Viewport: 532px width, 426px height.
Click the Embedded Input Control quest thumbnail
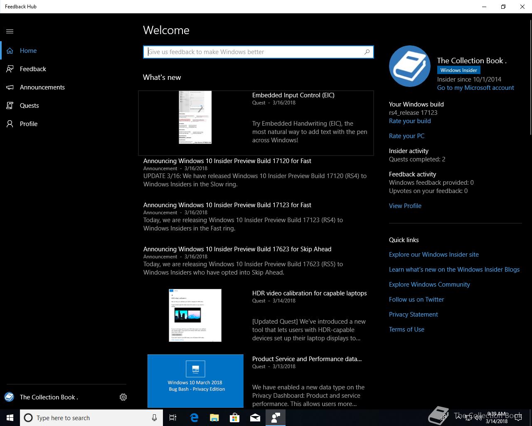click(x=195, y=117)
